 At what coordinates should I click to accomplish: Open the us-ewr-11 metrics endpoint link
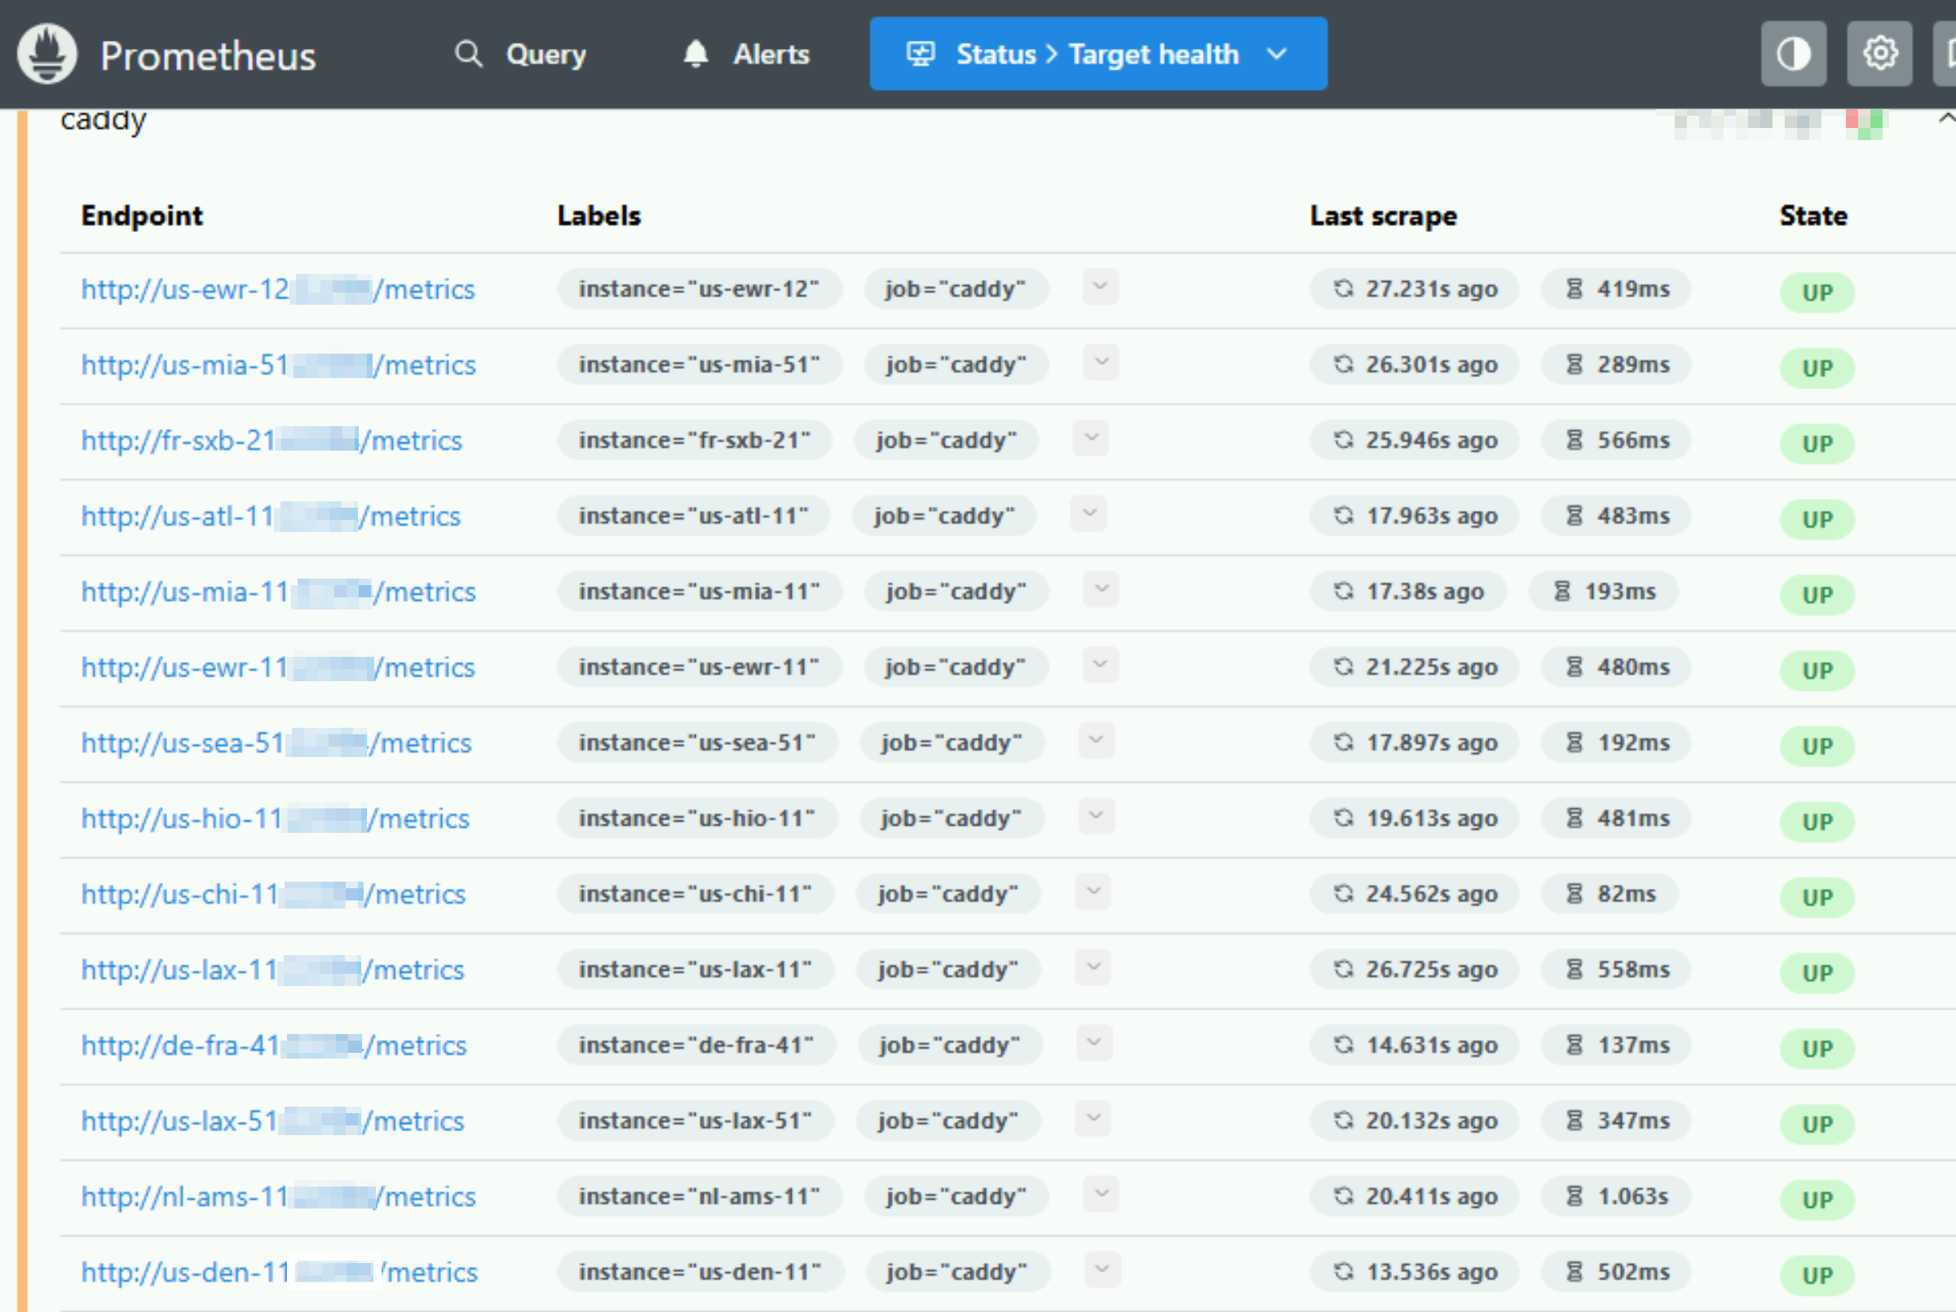[278, 667]
